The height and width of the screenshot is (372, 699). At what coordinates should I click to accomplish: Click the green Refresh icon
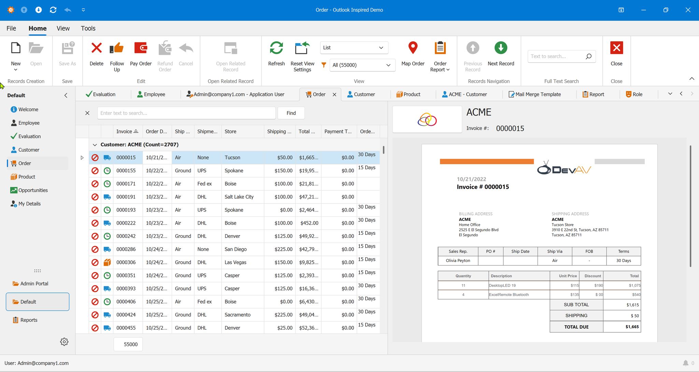point(276,48)
